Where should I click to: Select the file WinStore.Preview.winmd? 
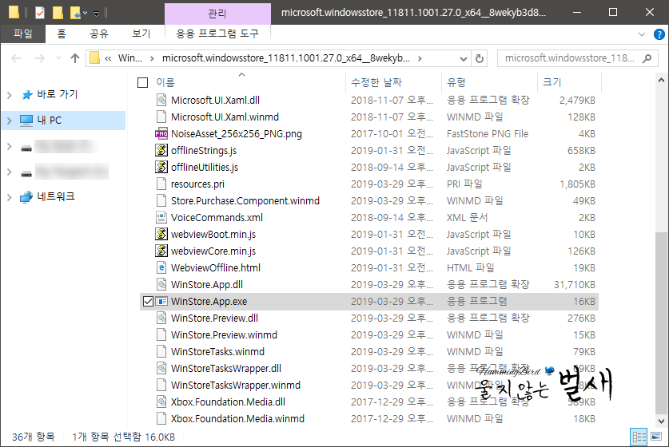[x=224, y=335]
